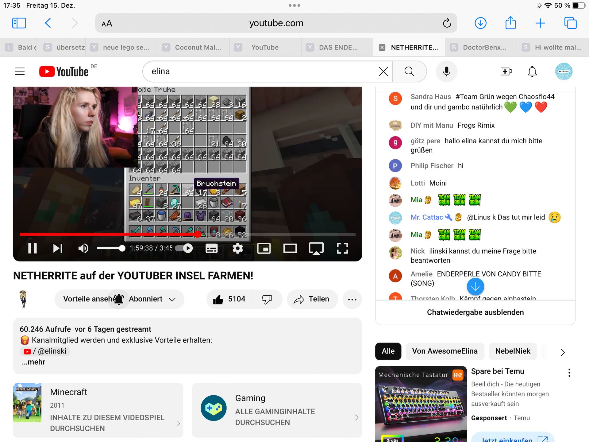Screen dimensions: 589x442
Task: Open picture-in-picture miniplayer
Action: click(x=264, y=248)
